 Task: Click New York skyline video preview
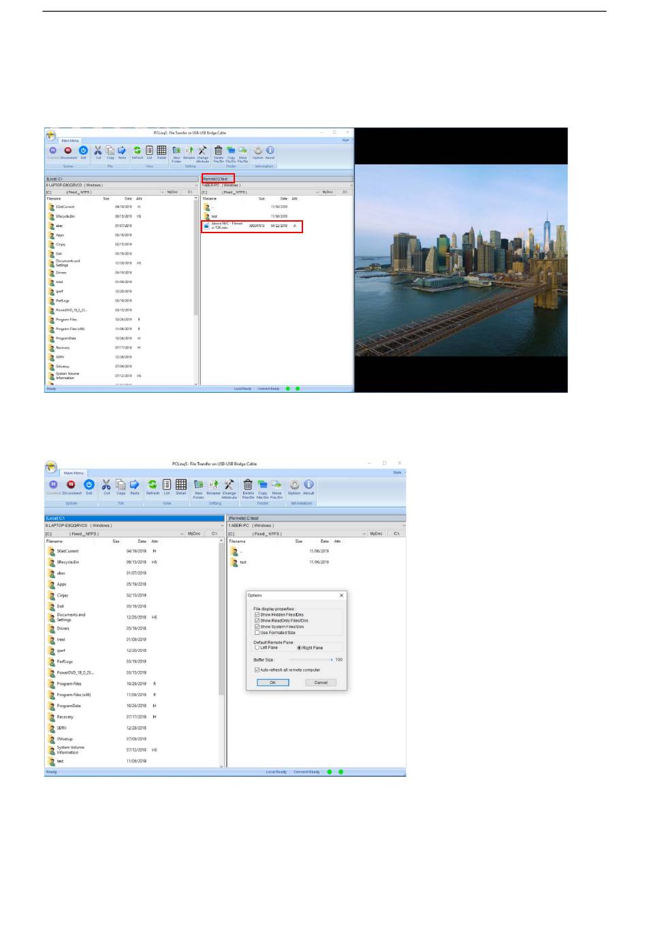coord(461,260)
